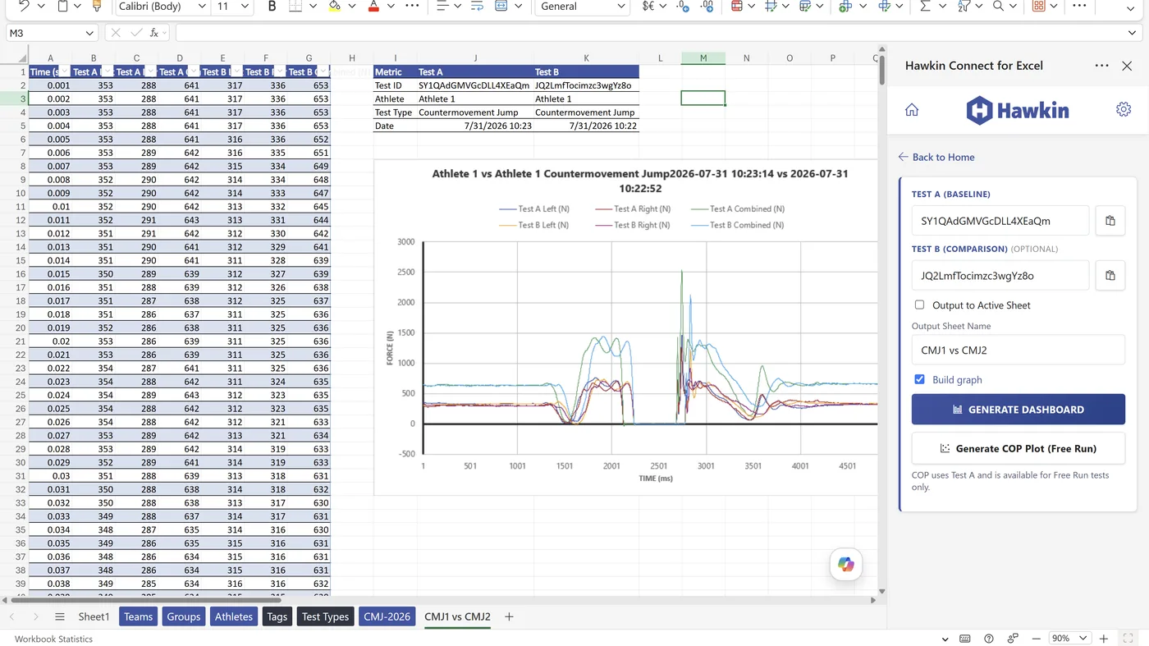Click the first decimal-places icon
Image resolution: width=1149 pixels, height=646 pixels.
coord(683,6)
